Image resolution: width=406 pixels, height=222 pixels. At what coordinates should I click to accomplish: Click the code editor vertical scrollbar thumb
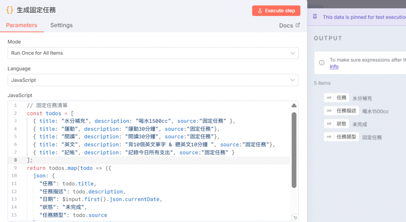tap(294, 150)
